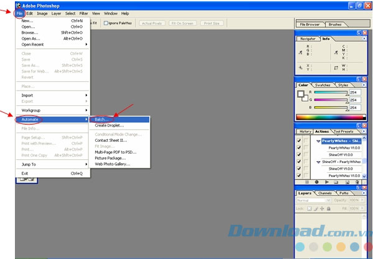Click the B color slider

tap(331, 107)
